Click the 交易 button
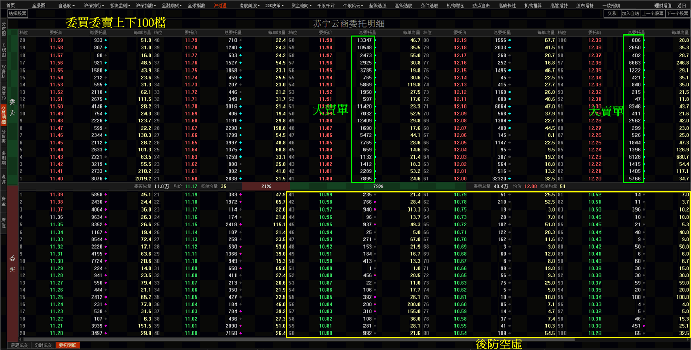The image size is (691, 350). point(611,14)
